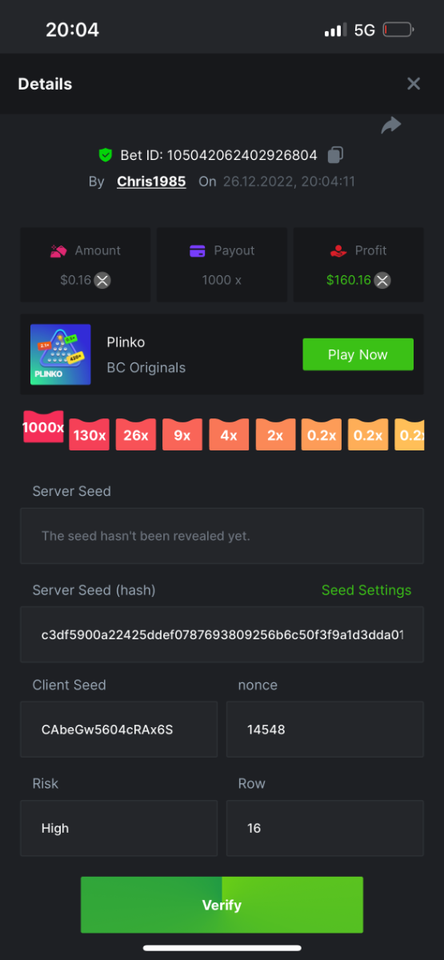Open the Risk field set to High
Viewport: 444px width, 960px height.
118,828
